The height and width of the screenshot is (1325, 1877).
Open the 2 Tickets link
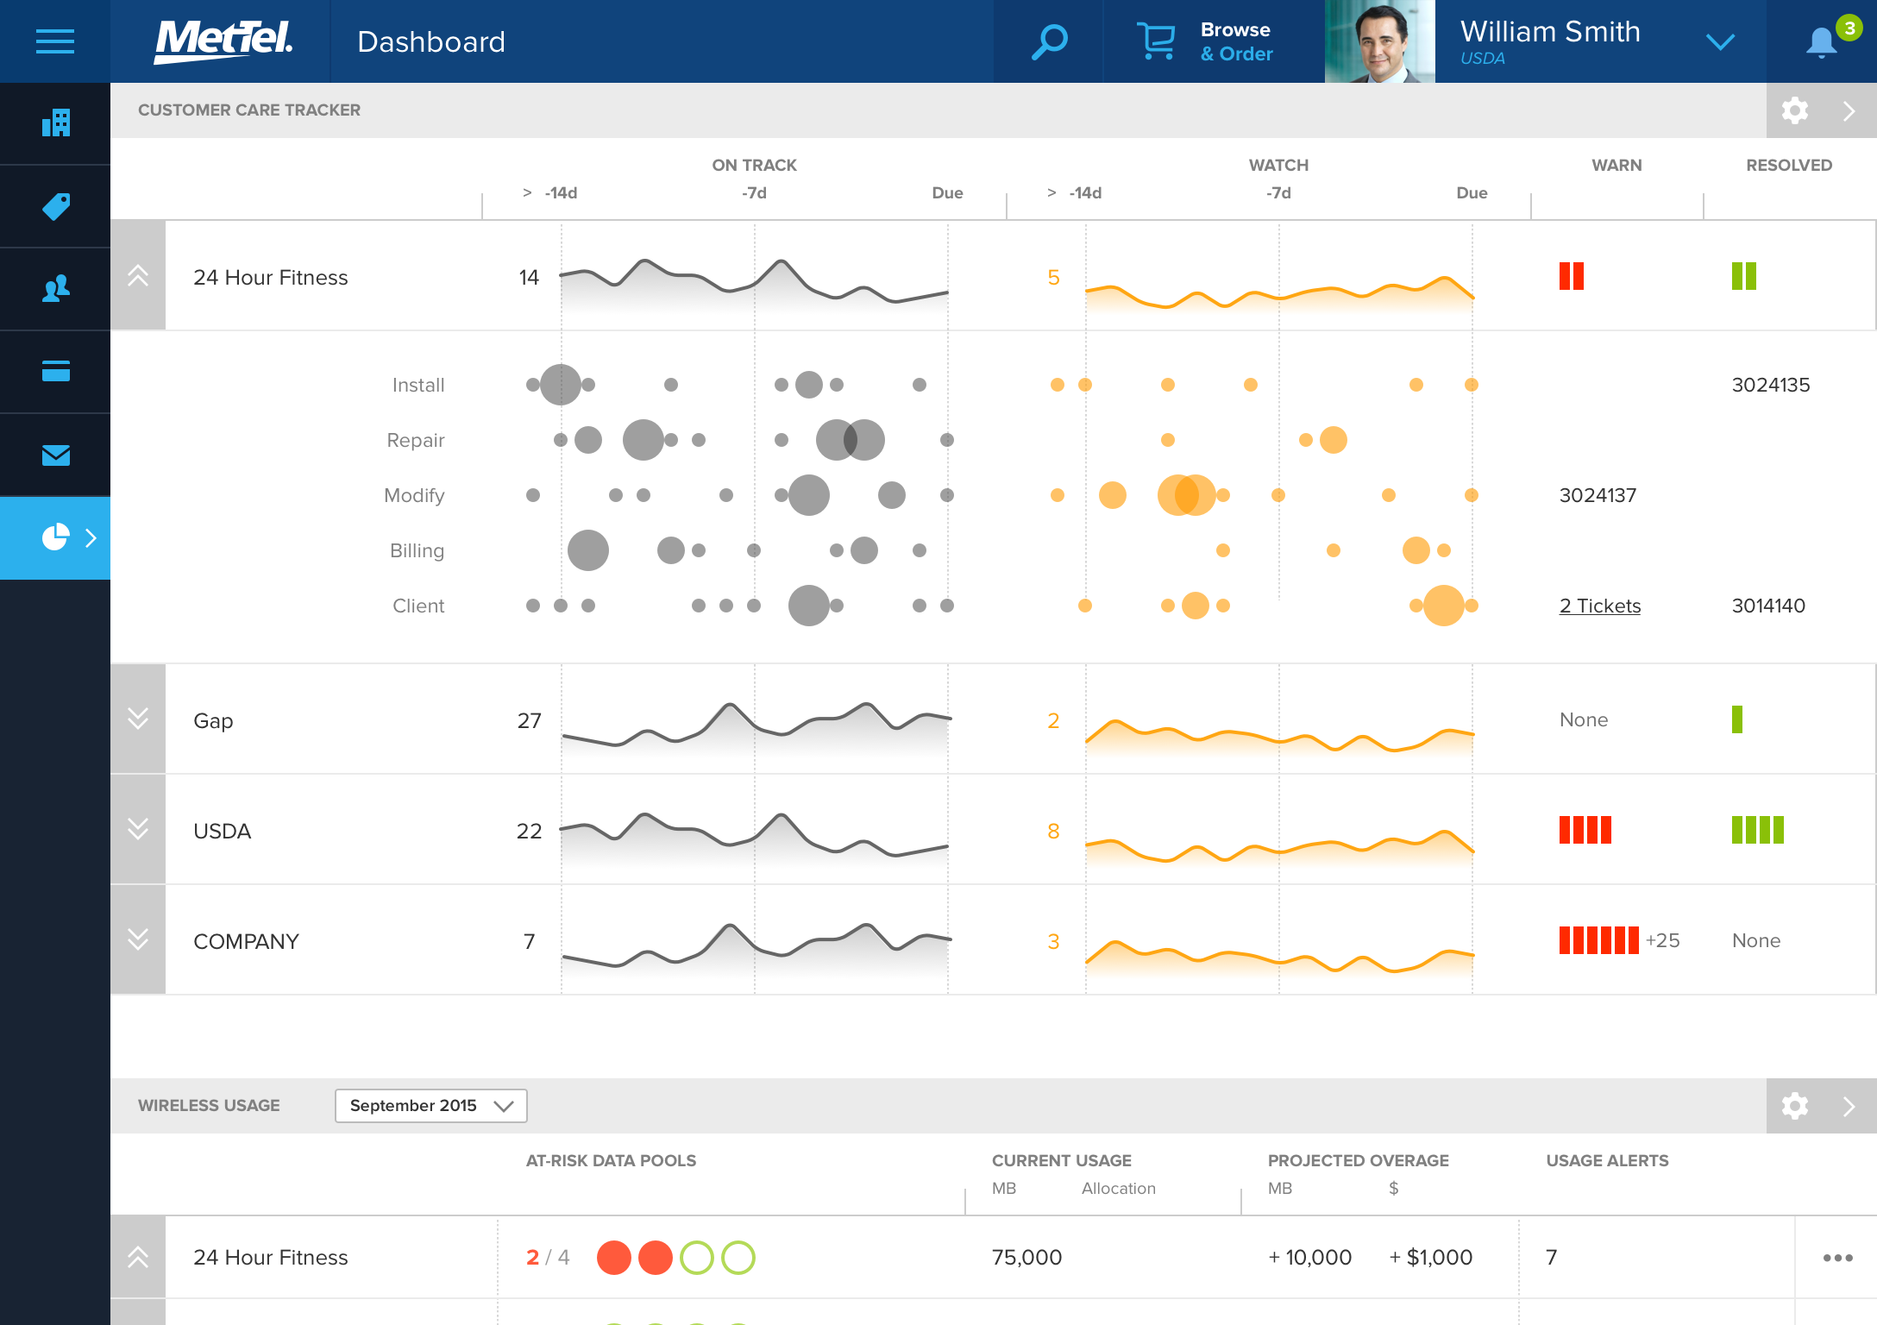pyautogui.click(x=1599, y=606)
